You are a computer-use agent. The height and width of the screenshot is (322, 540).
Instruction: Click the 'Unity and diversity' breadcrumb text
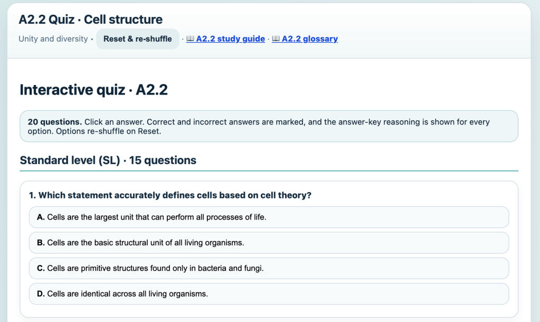click(x=53, y=39)
